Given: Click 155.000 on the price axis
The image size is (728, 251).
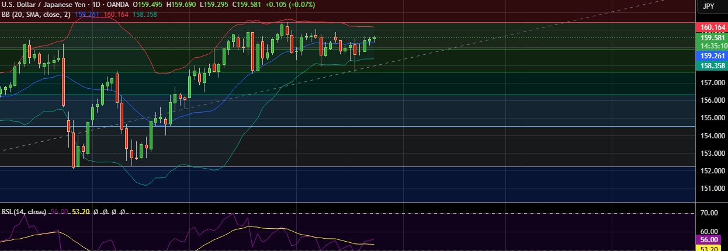Looking at the screenshot, I should click(712, 118).
